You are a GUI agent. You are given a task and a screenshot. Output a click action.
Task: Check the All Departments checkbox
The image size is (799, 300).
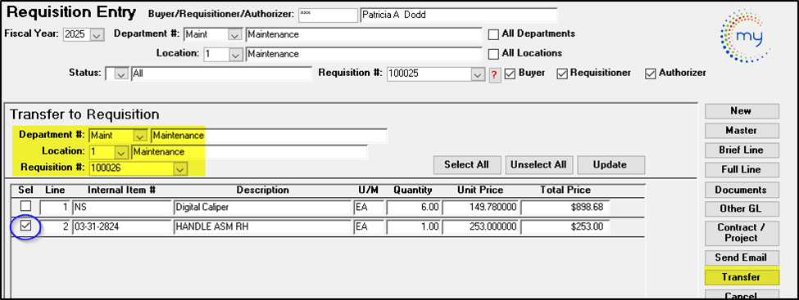[x=493, y=34]
